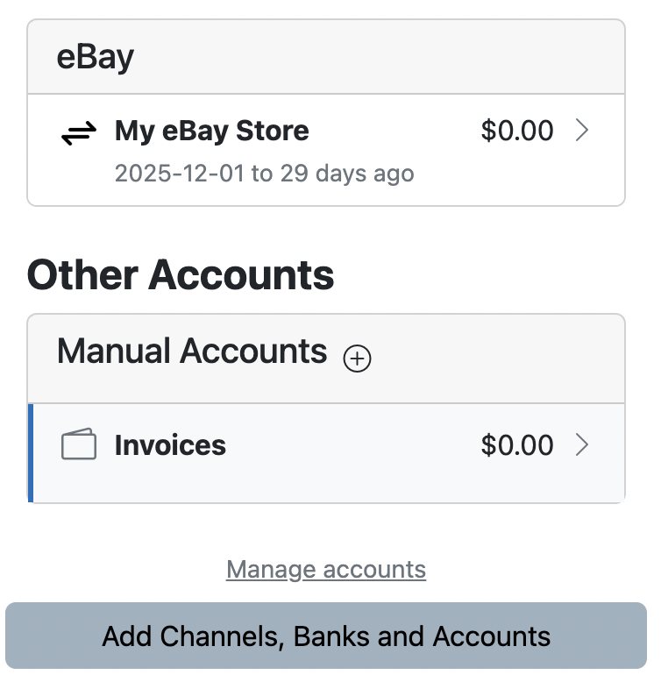The height and width of the screenshot is (689, 661).
Task: Click the Manual Accounts section title
Action: pyautogui.click(x=192, y=351)
